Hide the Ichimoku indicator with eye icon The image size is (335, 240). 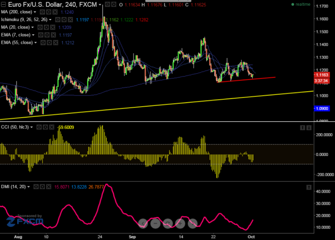58,20
